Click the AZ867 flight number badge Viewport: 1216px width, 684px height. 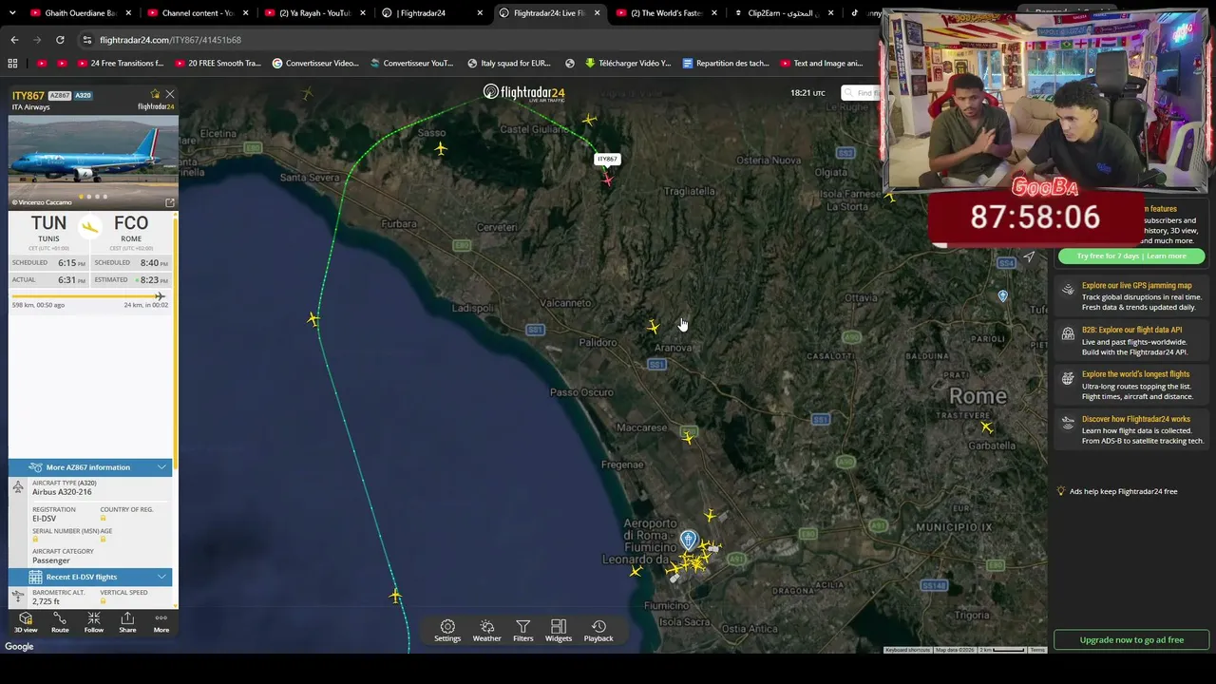coord(59,96)
